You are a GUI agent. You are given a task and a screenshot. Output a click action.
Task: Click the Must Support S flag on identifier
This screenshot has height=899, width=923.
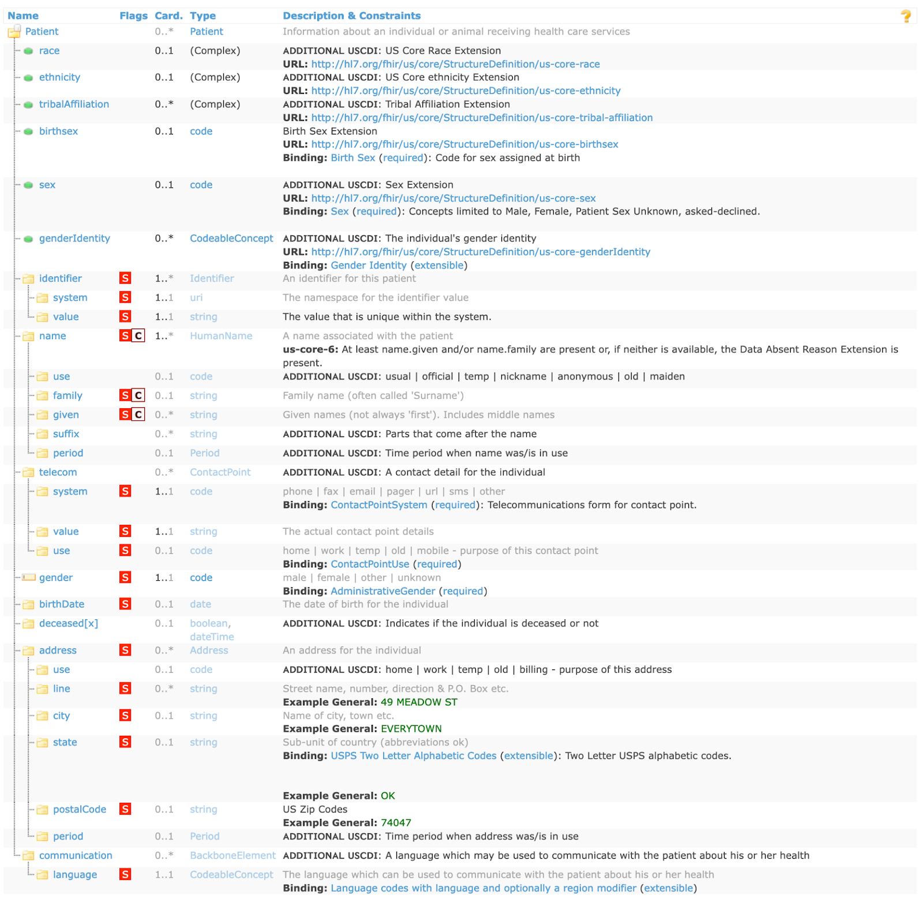125,279
